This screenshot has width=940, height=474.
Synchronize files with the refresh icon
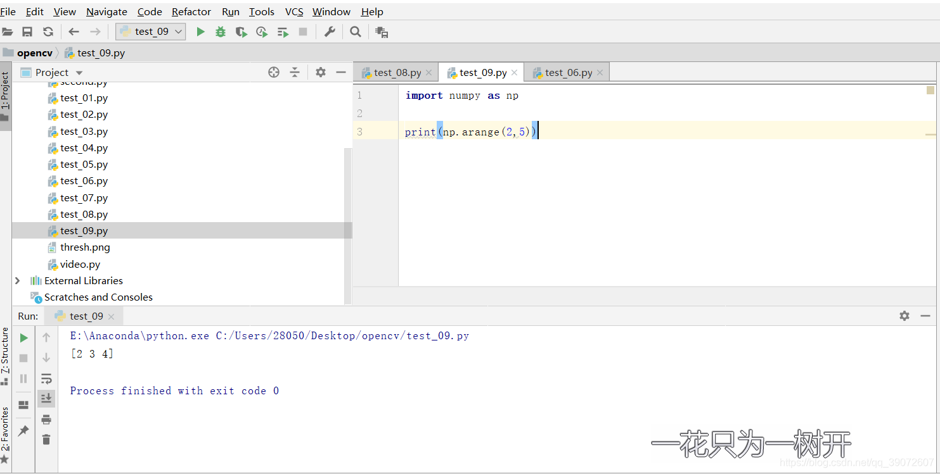pos(48,32)
